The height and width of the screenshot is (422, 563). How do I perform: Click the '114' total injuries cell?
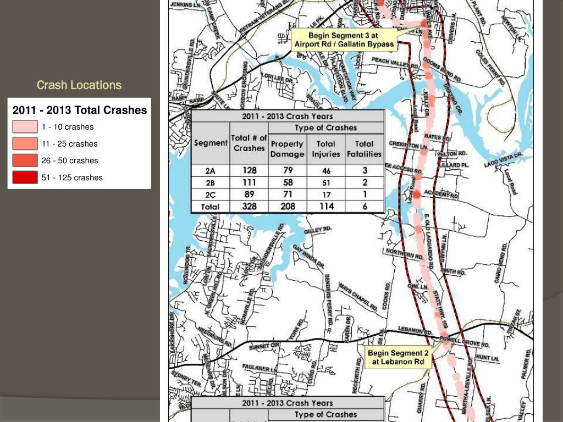coord(326,207)
